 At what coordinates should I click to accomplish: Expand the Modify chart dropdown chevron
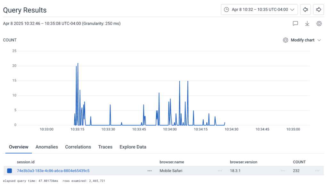click(319, 40)
